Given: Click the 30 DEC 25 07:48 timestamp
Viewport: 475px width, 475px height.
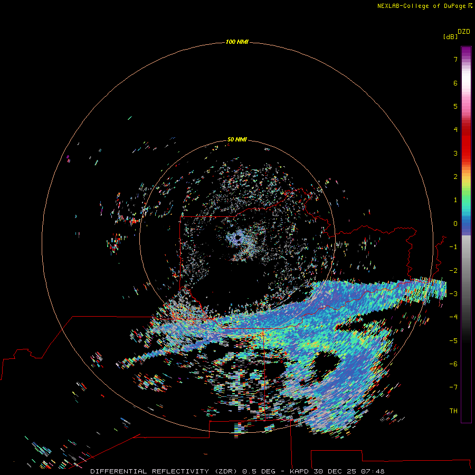Looking at the screenshot, I should coord(349,471).
